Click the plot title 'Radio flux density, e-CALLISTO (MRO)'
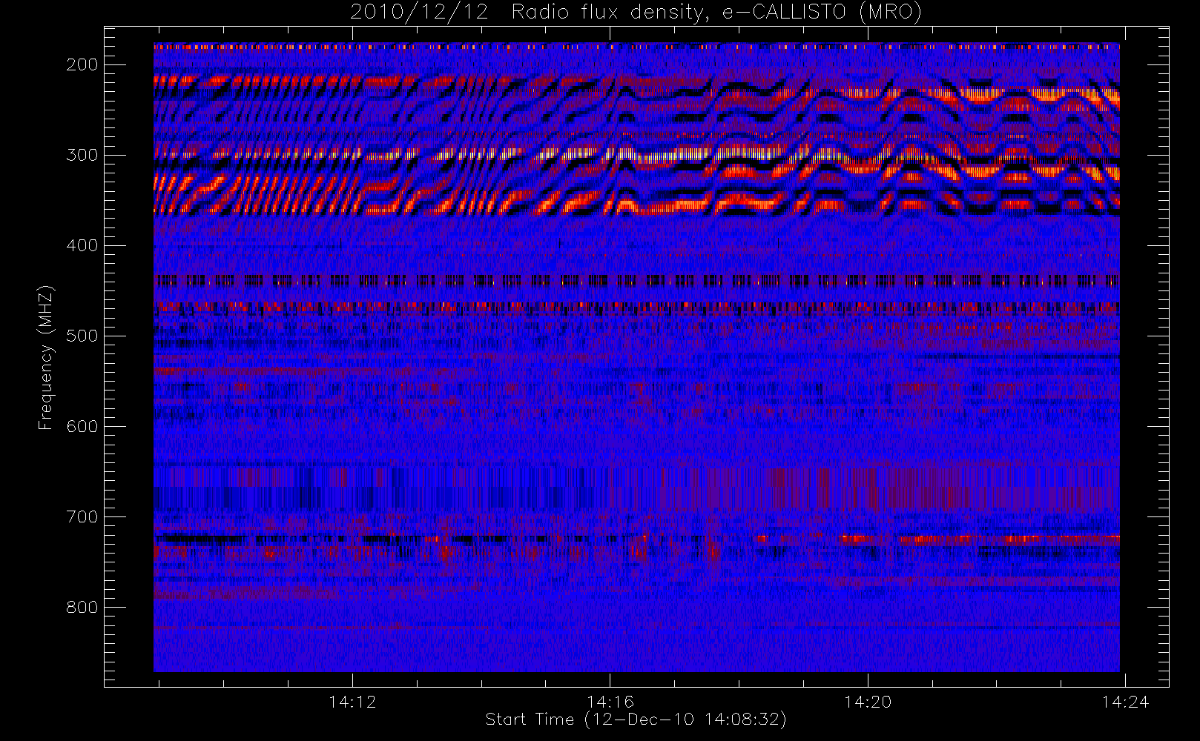1200x741 pixels. pyautogui.click(x=716, y=13)
